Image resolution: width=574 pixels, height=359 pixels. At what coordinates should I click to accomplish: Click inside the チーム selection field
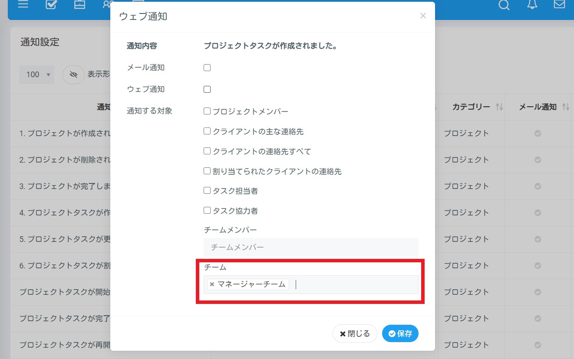point(311,284)
